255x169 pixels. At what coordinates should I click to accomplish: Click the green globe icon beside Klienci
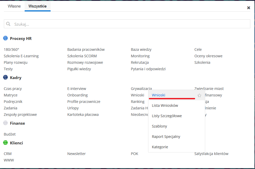coord(5,143)
